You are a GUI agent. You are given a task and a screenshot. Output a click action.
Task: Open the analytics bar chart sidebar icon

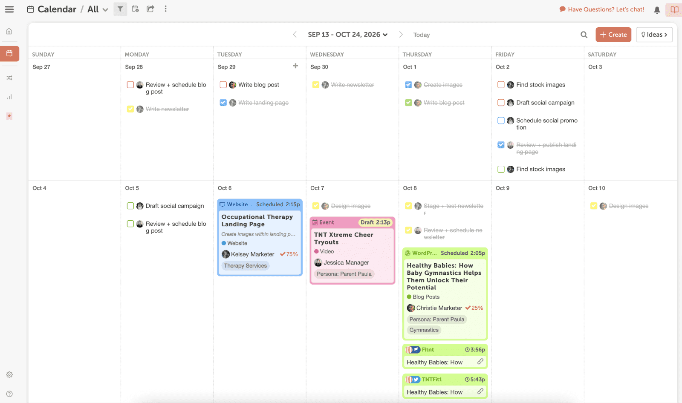(x=9, y=97)
